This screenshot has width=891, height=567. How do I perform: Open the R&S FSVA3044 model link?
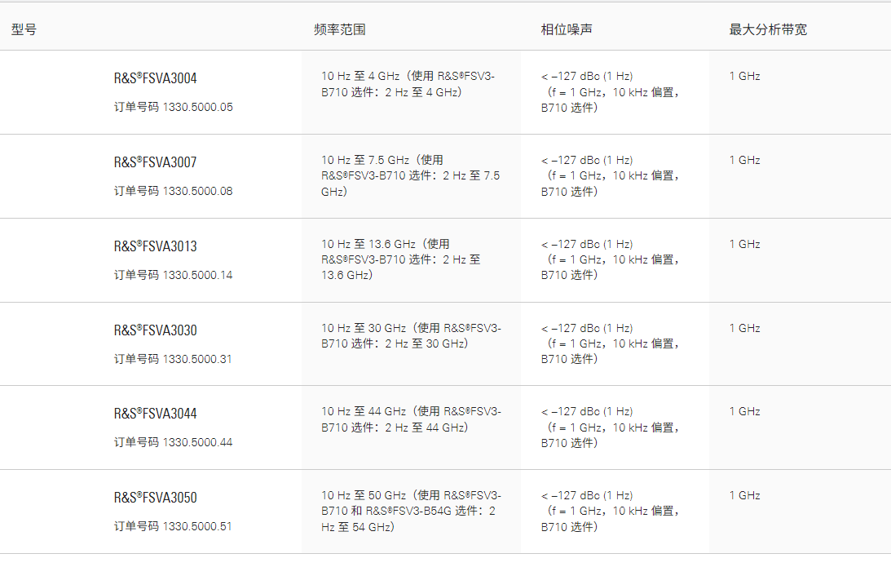pos(155,414)
